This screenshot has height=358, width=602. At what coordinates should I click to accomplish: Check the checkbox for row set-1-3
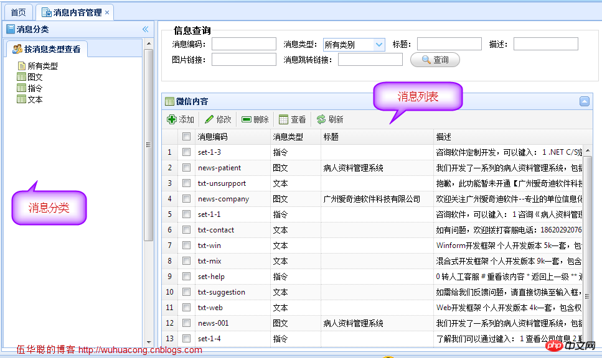(186, 152)
